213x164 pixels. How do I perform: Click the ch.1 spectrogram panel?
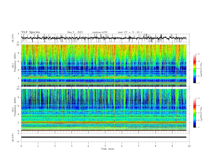104,65
